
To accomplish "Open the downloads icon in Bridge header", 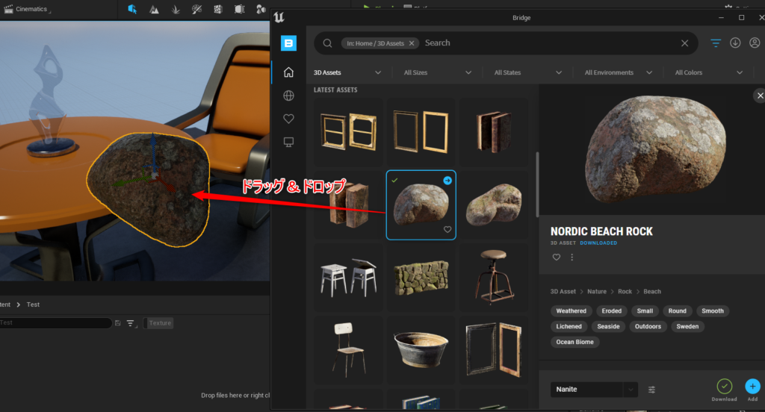I will pos(735,43).
